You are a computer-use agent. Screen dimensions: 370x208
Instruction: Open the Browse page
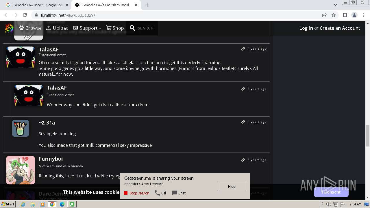pyautogui.click(x=30, y=28)
